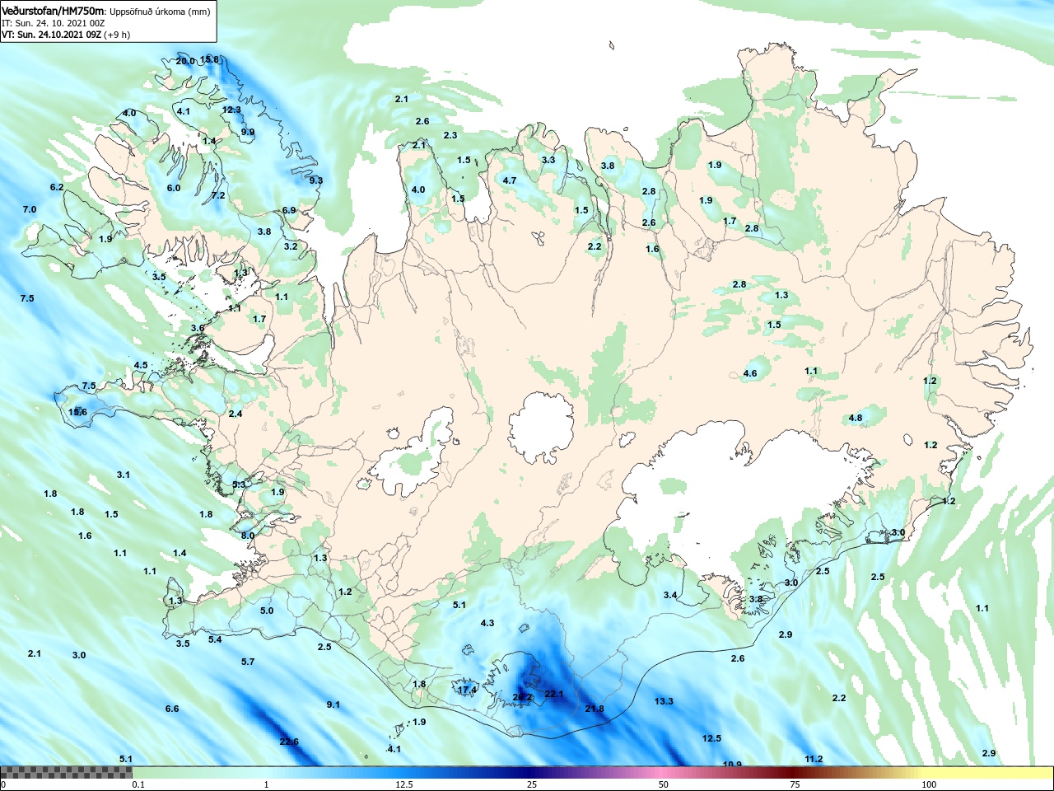
Task: Click the 6.0 precipitation value
Action: coord(174,188)
